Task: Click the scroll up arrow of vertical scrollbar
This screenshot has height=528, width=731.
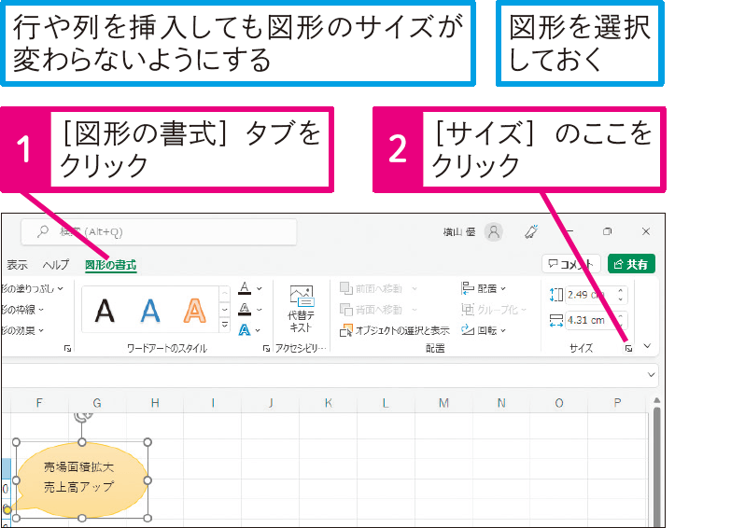Action: [x=656, y=400]
